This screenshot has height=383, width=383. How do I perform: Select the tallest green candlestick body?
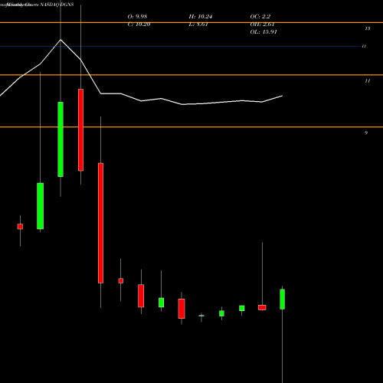(x=61, y=139)
